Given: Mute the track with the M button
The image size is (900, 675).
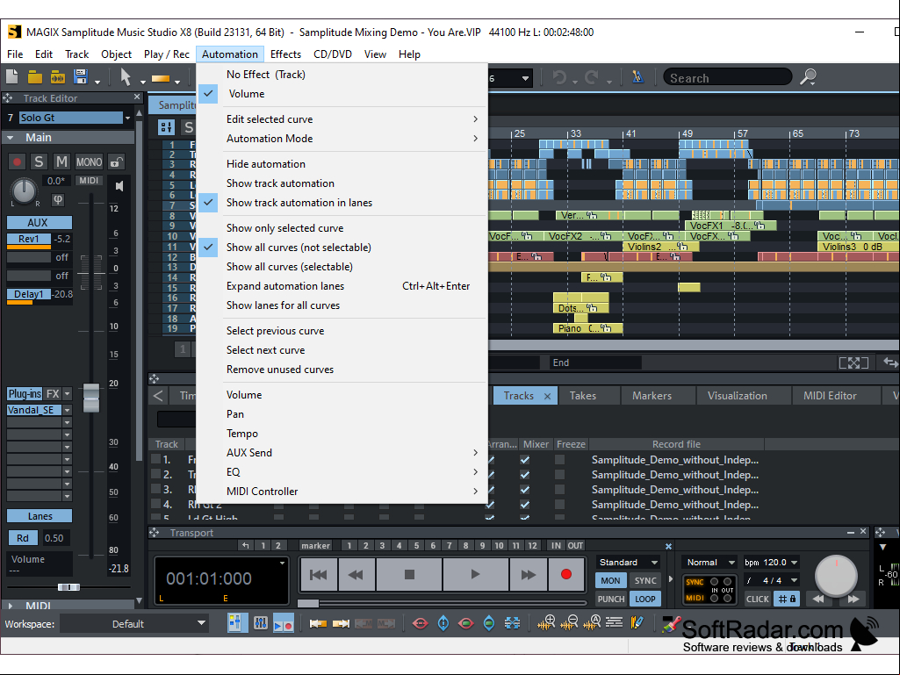Looking at the screenshot, I should pos(61,162).
